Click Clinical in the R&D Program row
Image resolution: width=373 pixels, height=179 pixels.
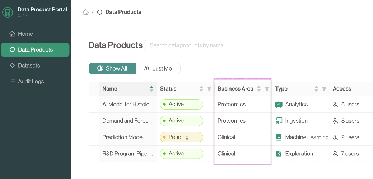pyautogui.click(x=226, y=154)
